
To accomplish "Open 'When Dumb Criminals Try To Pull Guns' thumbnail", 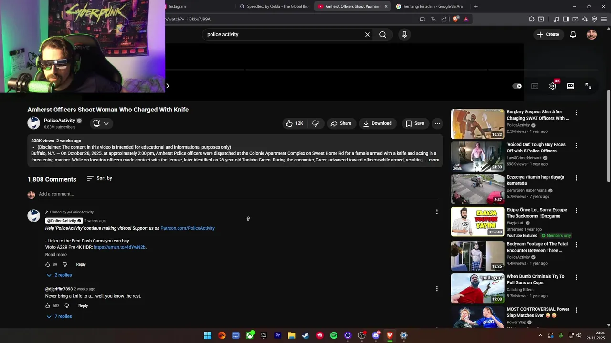I will pos(477,288).
